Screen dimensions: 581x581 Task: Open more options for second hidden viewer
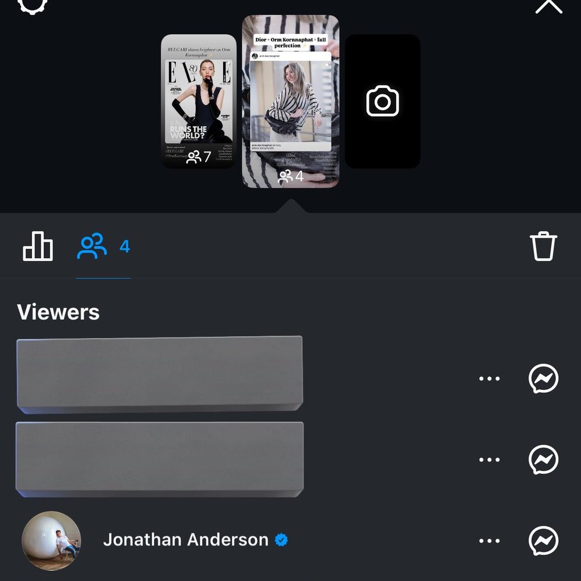coord(489,459)
